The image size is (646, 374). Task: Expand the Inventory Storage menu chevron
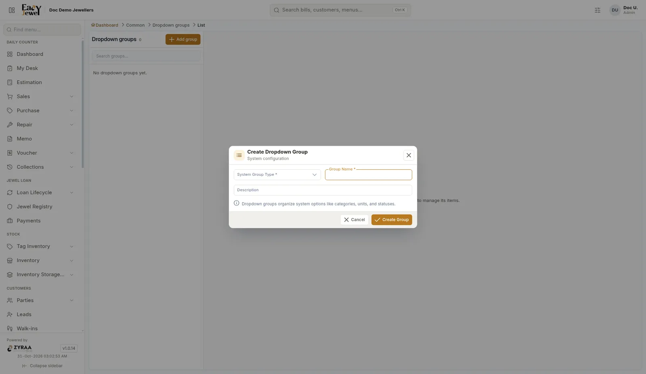click(71, 274)
